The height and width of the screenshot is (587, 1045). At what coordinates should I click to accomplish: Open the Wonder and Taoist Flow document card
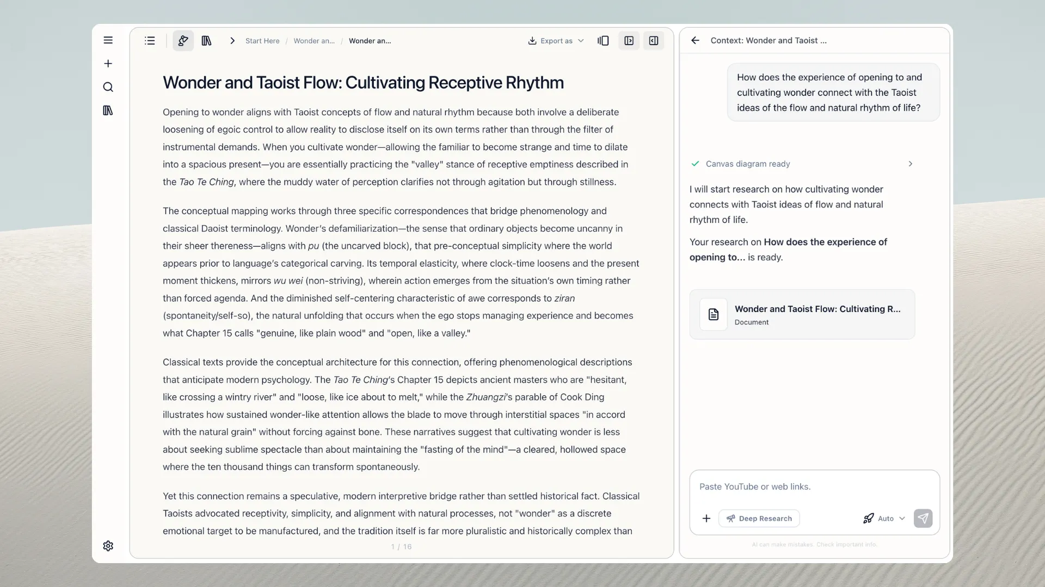pyautogui.click(x=802, y=314)
